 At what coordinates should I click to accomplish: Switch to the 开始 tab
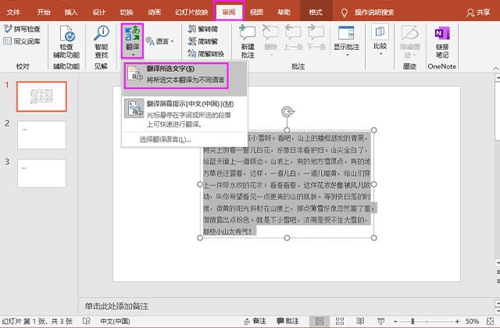coord(44,12)
